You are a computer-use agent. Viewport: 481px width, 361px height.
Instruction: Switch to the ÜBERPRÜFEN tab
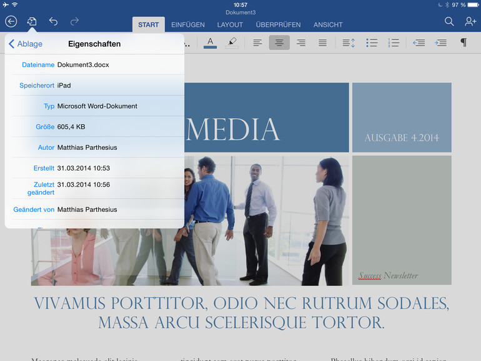pyautogui.click(x=278, y=25)
